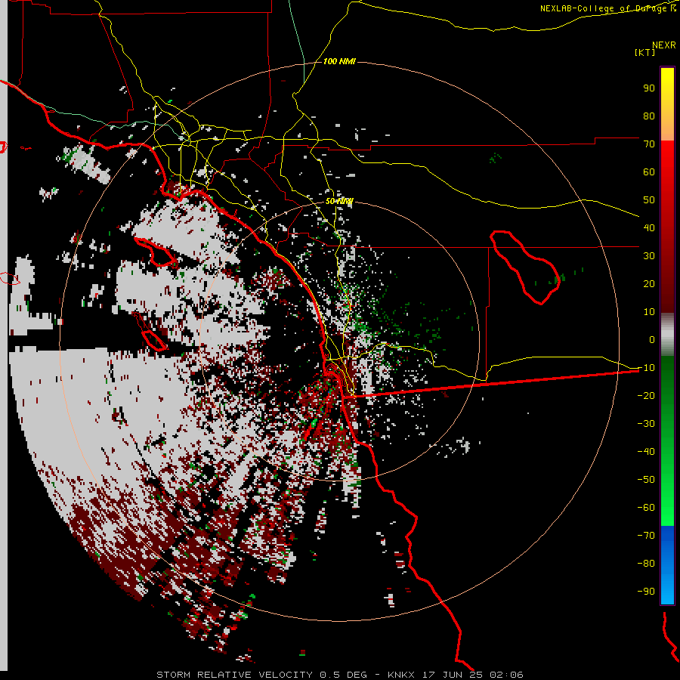Click the -50 value on velocity scale

(646, 480)
